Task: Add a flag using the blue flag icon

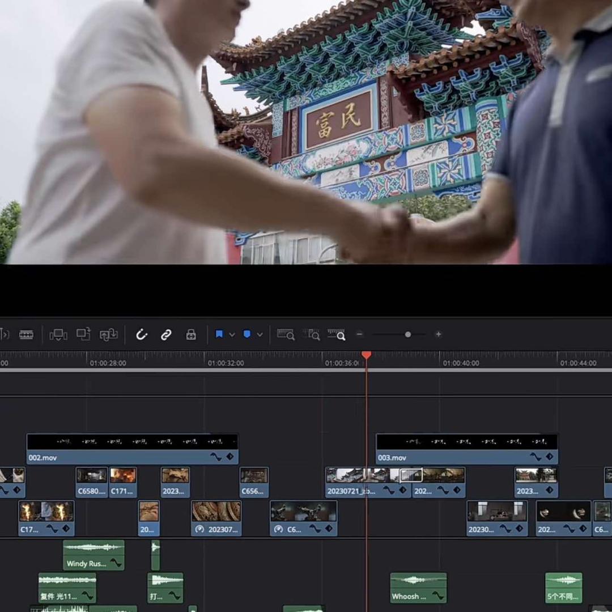Action: pyautogui.click(x=219, y=334)
